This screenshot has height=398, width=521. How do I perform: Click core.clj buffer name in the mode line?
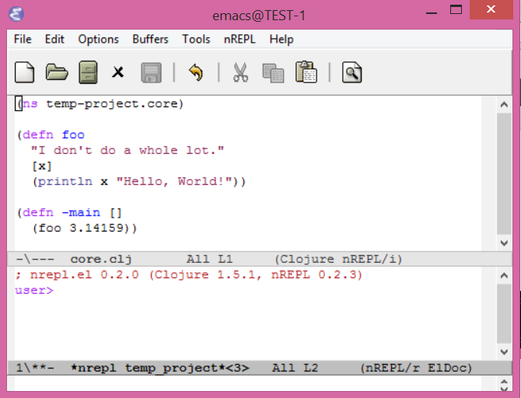(x=101, y=259)
